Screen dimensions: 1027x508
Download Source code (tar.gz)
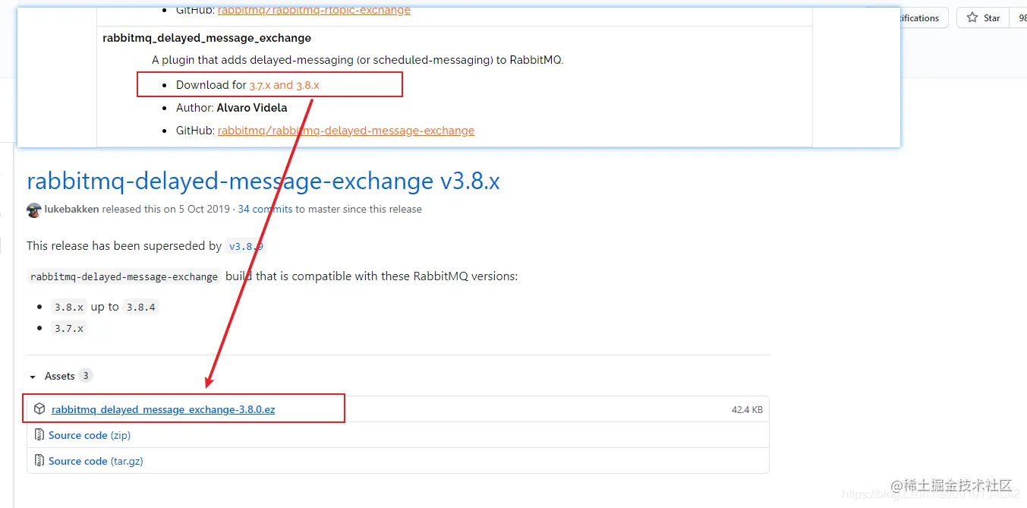96,461
